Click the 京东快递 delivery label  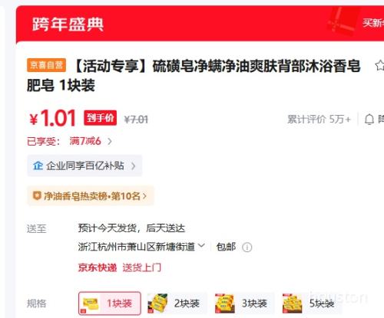tap(98, 267)
